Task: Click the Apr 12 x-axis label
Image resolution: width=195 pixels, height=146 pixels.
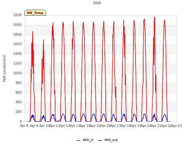Action: 65,126
